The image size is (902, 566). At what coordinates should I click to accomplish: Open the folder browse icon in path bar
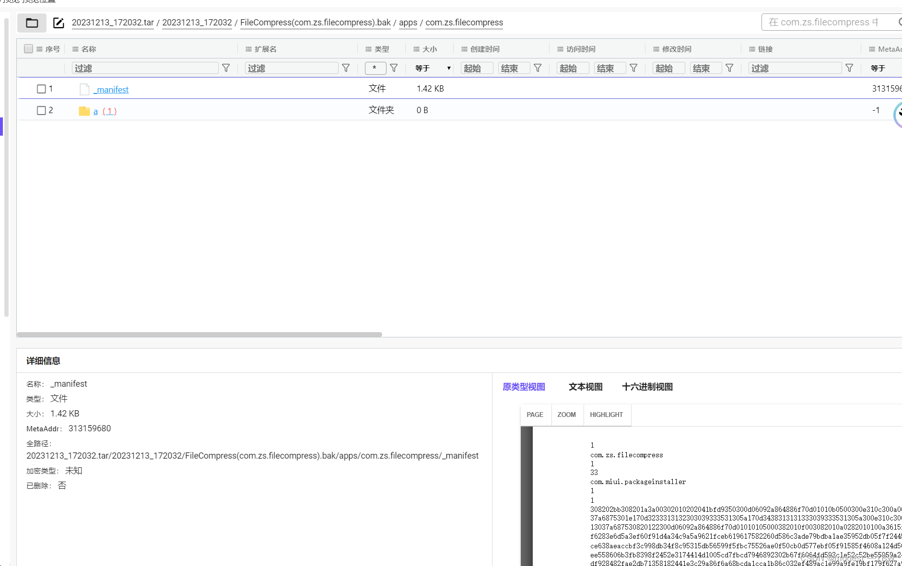(32, 23)
